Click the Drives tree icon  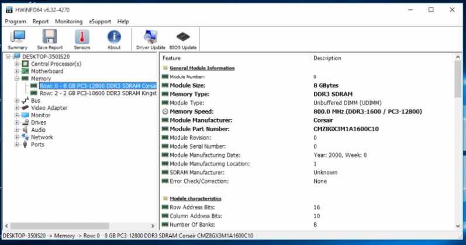pos(26,123)
